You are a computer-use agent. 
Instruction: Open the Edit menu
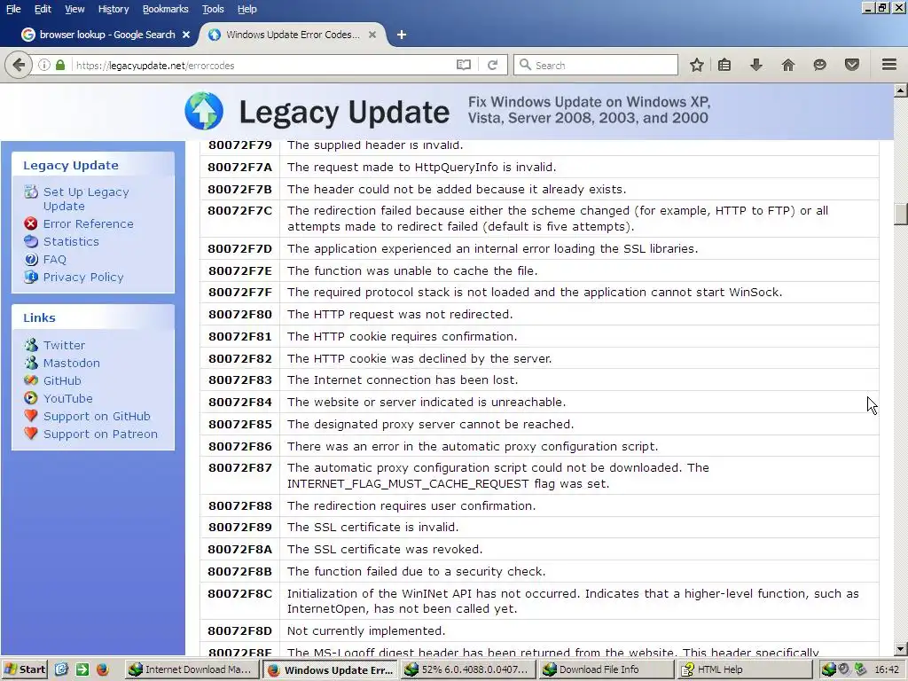pyautogui.click(x=43, y=9)
